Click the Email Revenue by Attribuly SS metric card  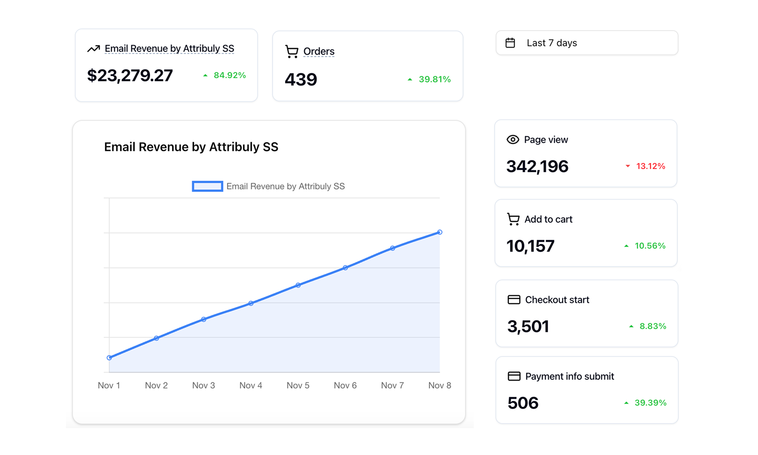[166, 64]
